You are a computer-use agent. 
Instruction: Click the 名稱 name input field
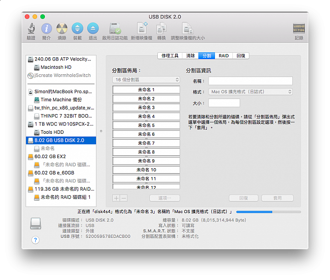tap(250, 81)
